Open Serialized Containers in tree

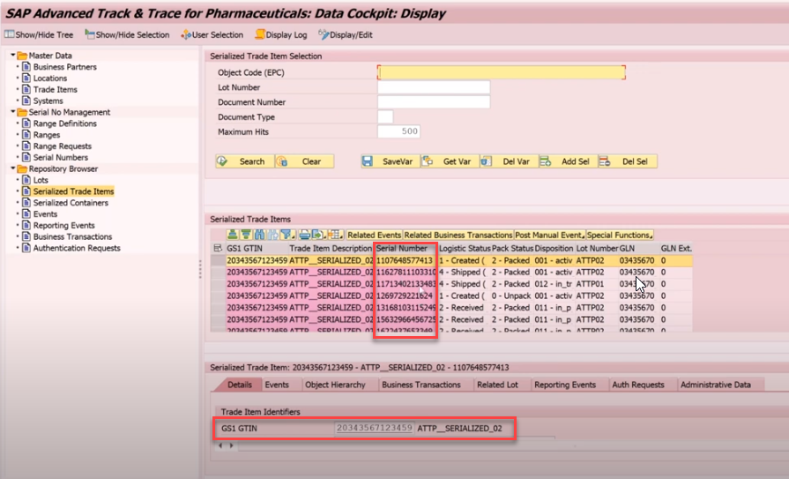pyautogui.click(x=71, y=203)
